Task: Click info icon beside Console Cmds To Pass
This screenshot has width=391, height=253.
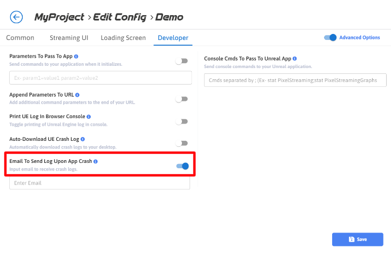Action: (x=294, y=59)
